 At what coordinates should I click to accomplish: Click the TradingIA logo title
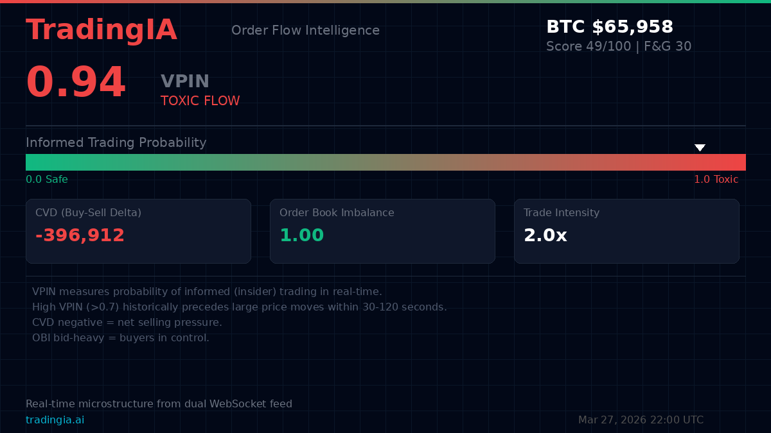tap(102, 30)
